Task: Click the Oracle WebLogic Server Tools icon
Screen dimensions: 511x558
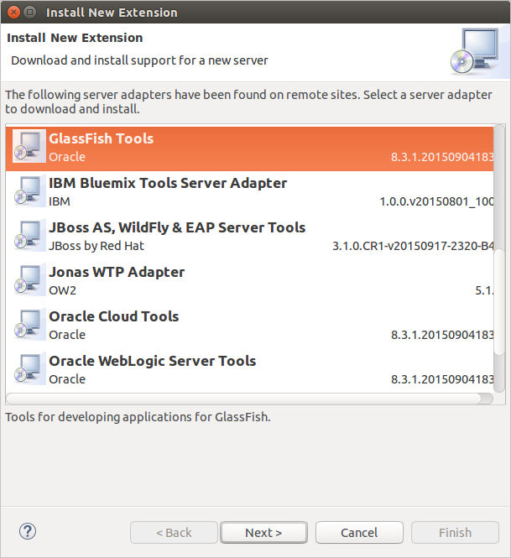Action: pyautogui.click(x=29, y=368)
